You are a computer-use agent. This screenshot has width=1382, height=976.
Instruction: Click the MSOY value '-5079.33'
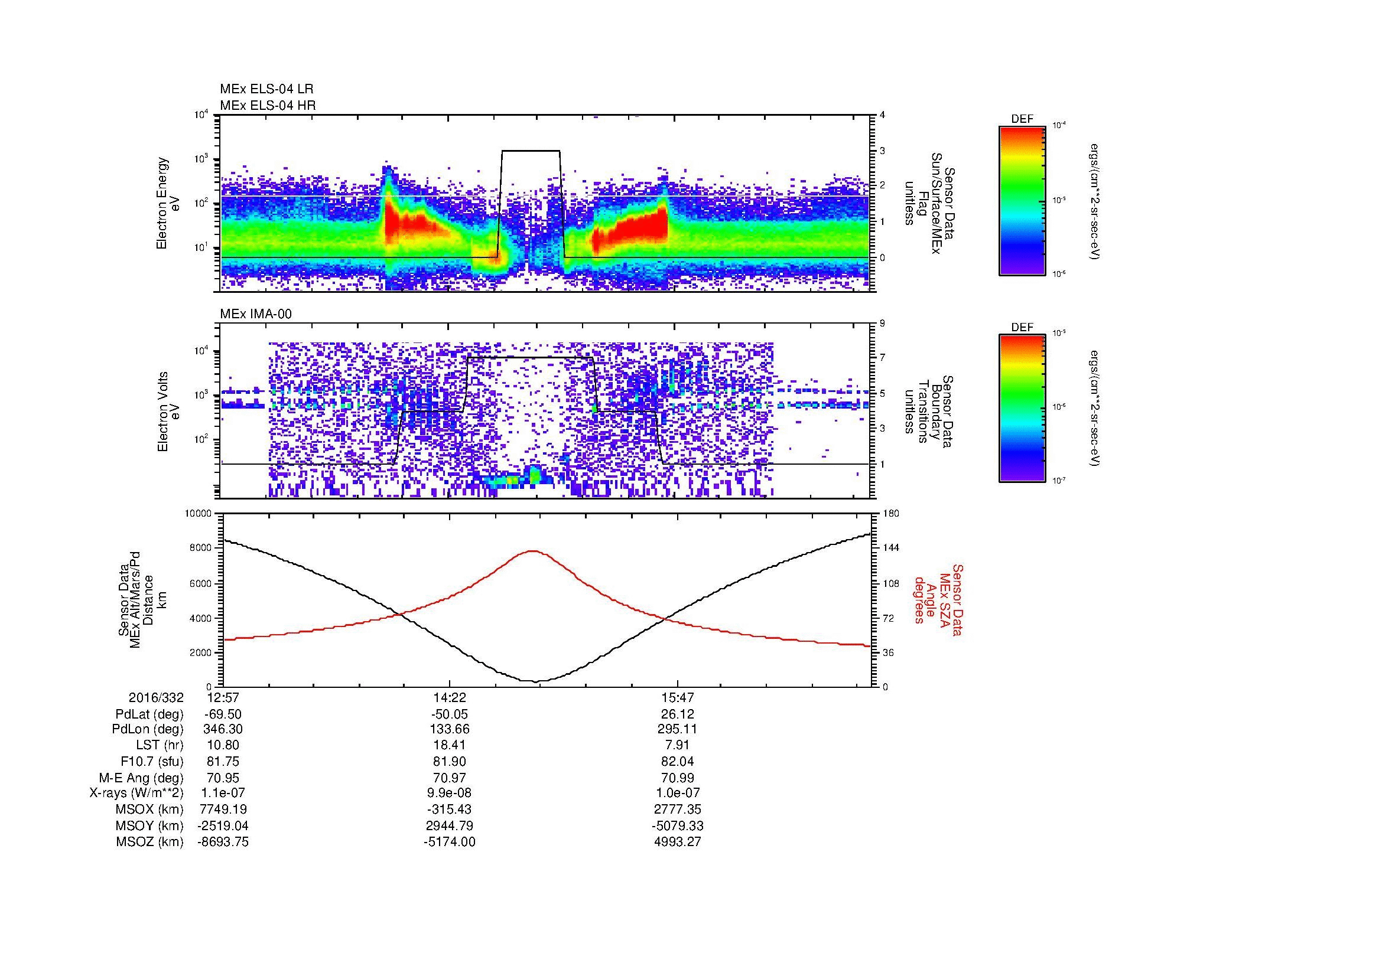(x=678, y=825)
